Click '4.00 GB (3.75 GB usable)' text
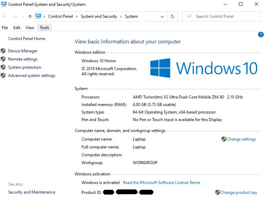 (154, 105)
